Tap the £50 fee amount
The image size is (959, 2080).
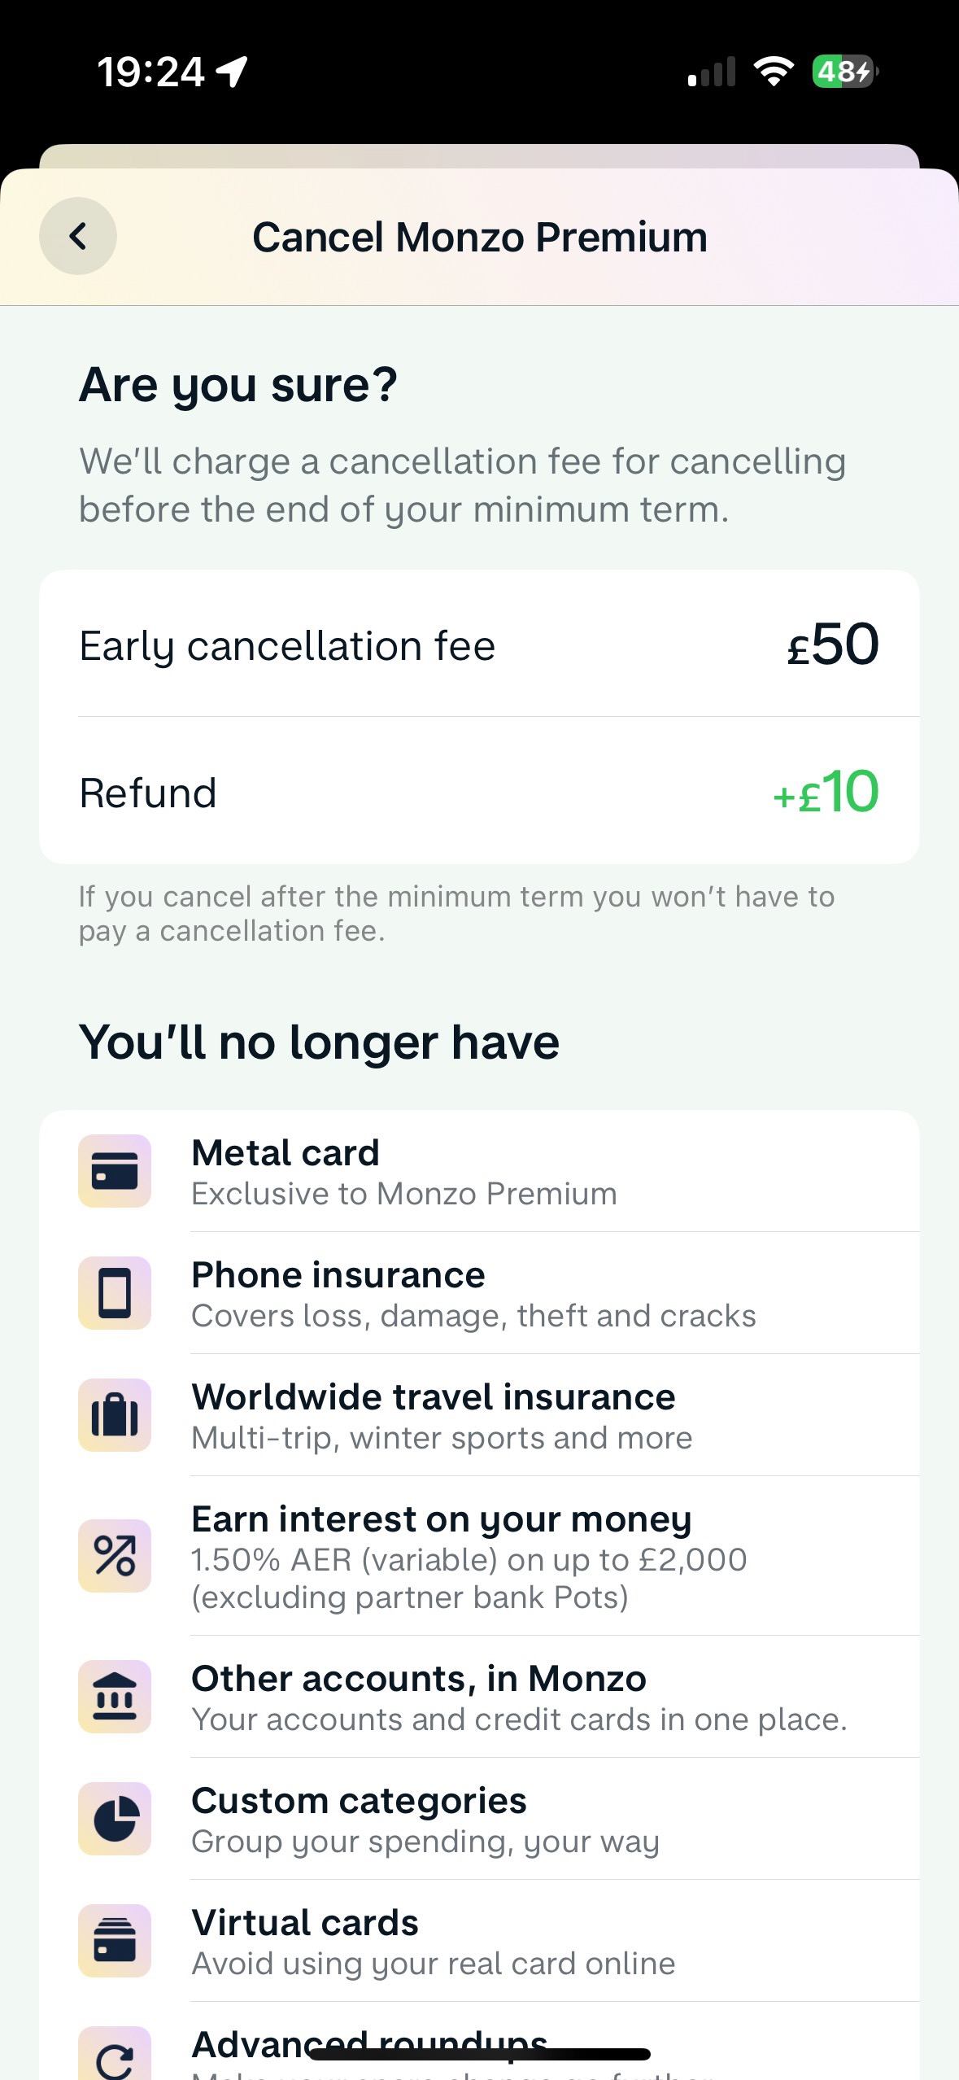[833, 645]
